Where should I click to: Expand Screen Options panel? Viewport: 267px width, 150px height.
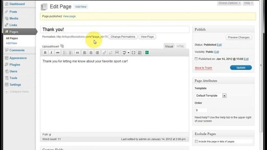point(229,3)
